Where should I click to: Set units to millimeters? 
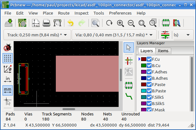coord(8,90)
